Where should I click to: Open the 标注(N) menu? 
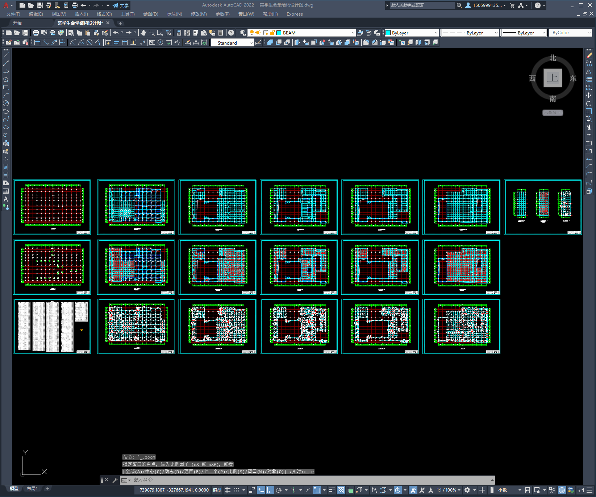click(x=174, y=14)
